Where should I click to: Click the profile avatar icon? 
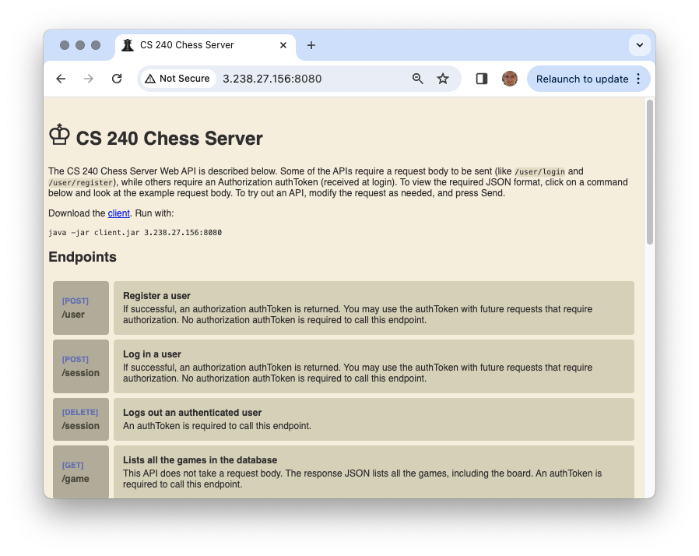pyautogui.click(x=510, y=79)
